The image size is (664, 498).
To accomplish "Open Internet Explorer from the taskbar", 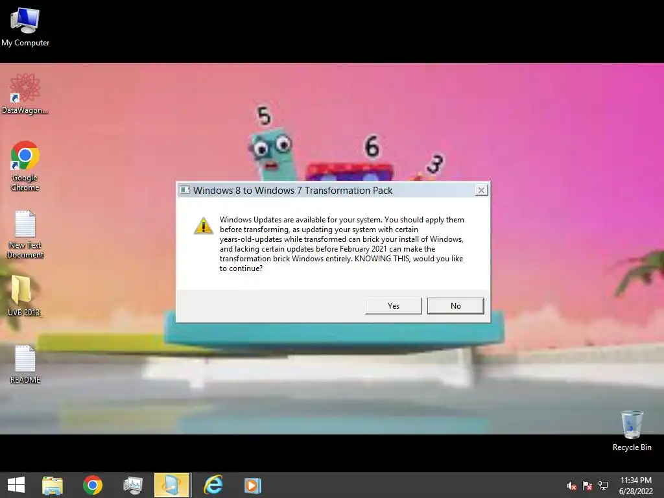I will tap(213, 485).
